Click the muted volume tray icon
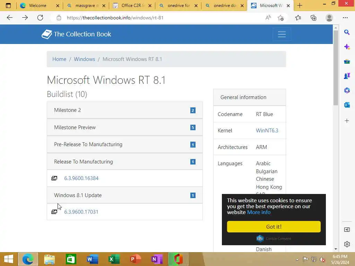 tap(322, 259)
